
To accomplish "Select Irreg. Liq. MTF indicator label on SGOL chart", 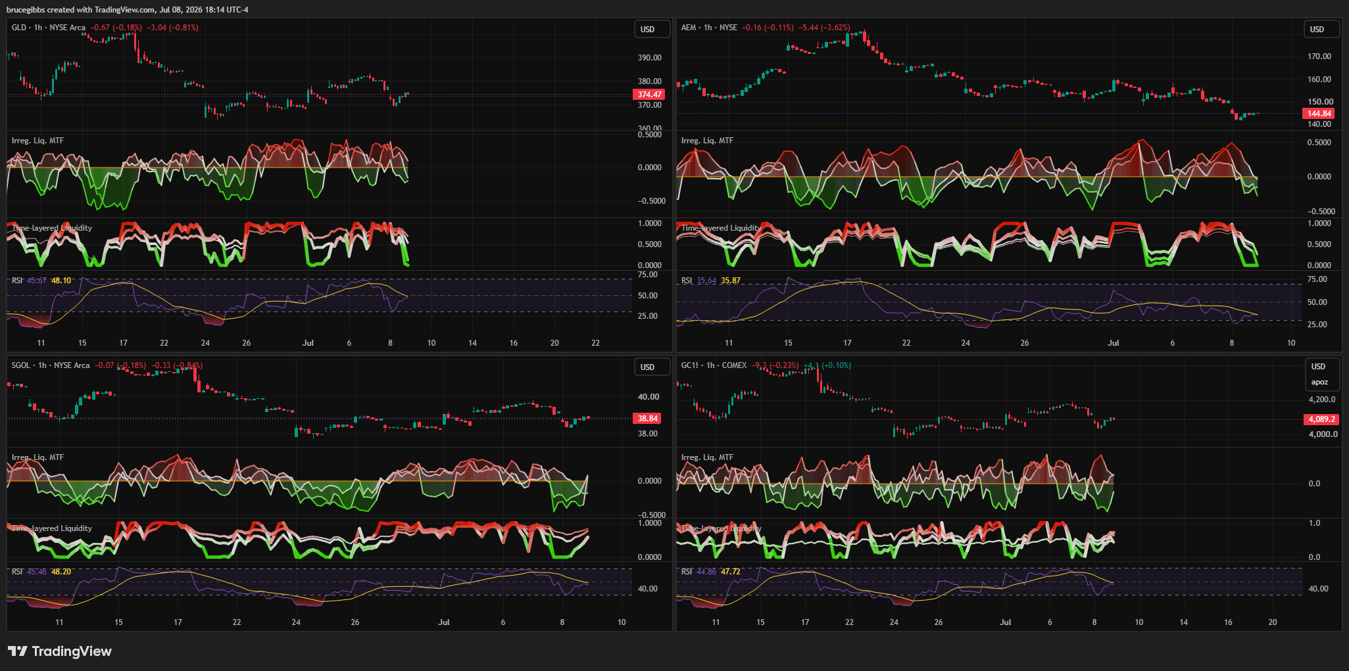I will [37, 457].
